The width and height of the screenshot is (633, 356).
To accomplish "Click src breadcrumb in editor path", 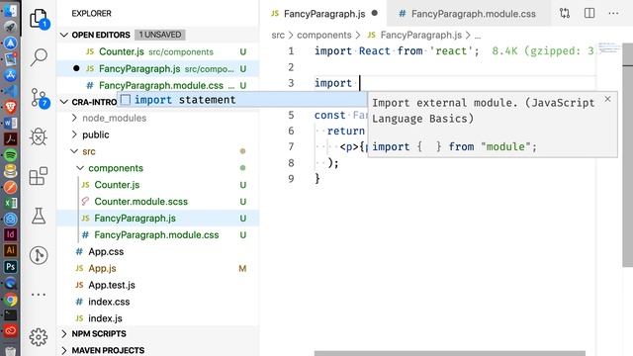I will (x=278, y=36).
